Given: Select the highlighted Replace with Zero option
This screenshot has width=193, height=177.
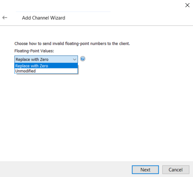Looking at the screenshot, I should (46, 66).
